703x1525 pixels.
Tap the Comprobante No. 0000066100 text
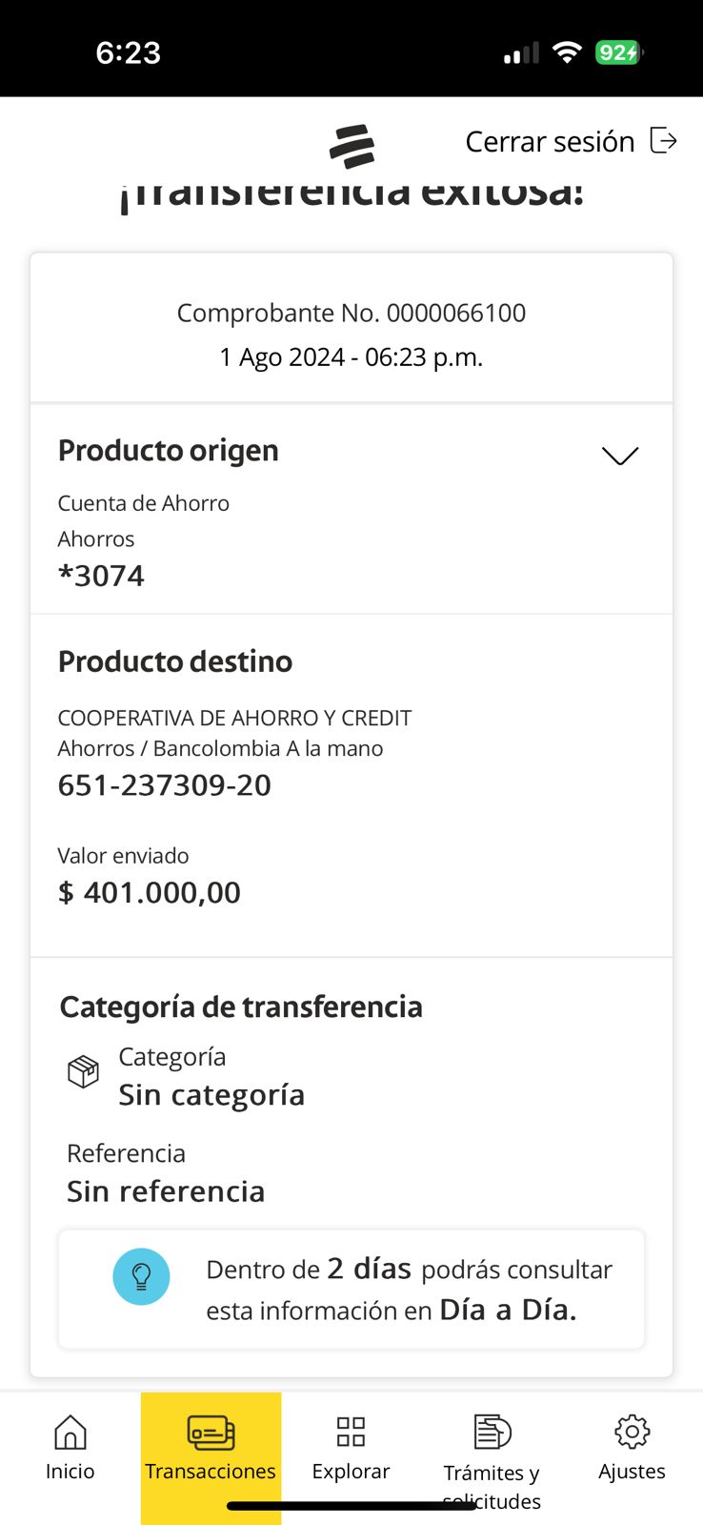pyautogui.click(x=351, y=314)
